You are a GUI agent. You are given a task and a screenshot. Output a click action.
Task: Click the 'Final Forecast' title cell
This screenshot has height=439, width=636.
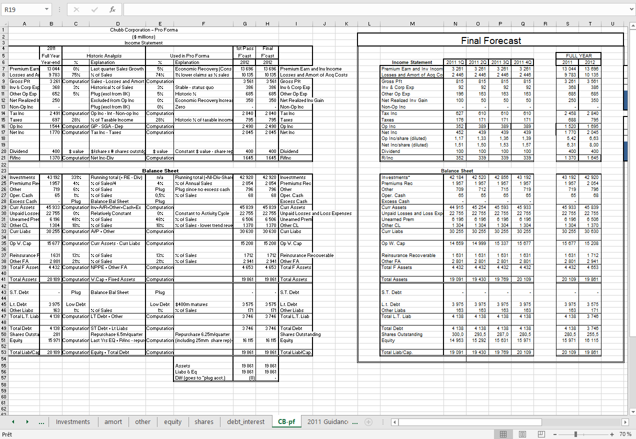491,40
